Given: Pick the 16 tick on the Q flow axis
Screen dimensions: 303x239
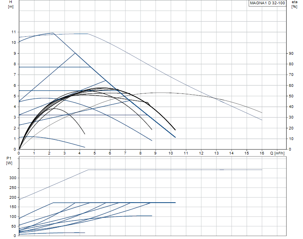Looking at the screenshot, I should pos(262,153).
